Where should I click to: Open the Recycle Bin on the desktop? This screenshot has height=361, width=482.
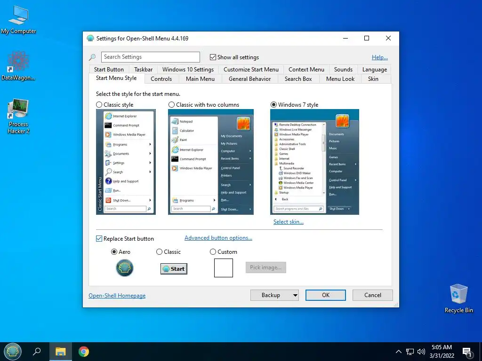[x=458, y=298]
